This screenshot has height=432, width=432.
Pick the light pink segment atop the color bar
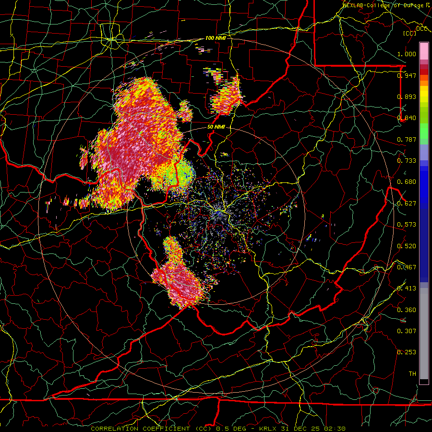coord(424,51)
